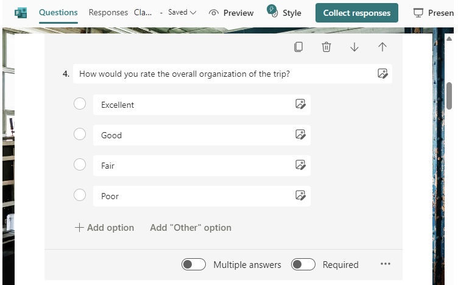Open the Microsoft Forms logo icon
The width and height of the screenshot is (458, 285).
click(21, 13)
